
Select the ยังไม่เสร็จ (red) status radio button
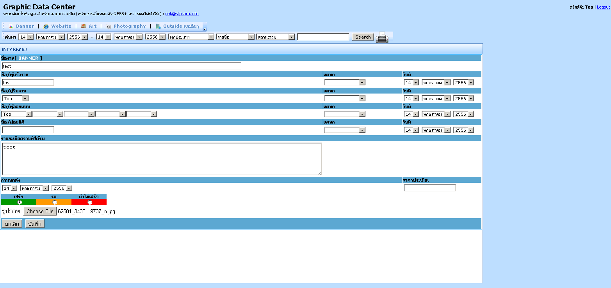(90, 202)
